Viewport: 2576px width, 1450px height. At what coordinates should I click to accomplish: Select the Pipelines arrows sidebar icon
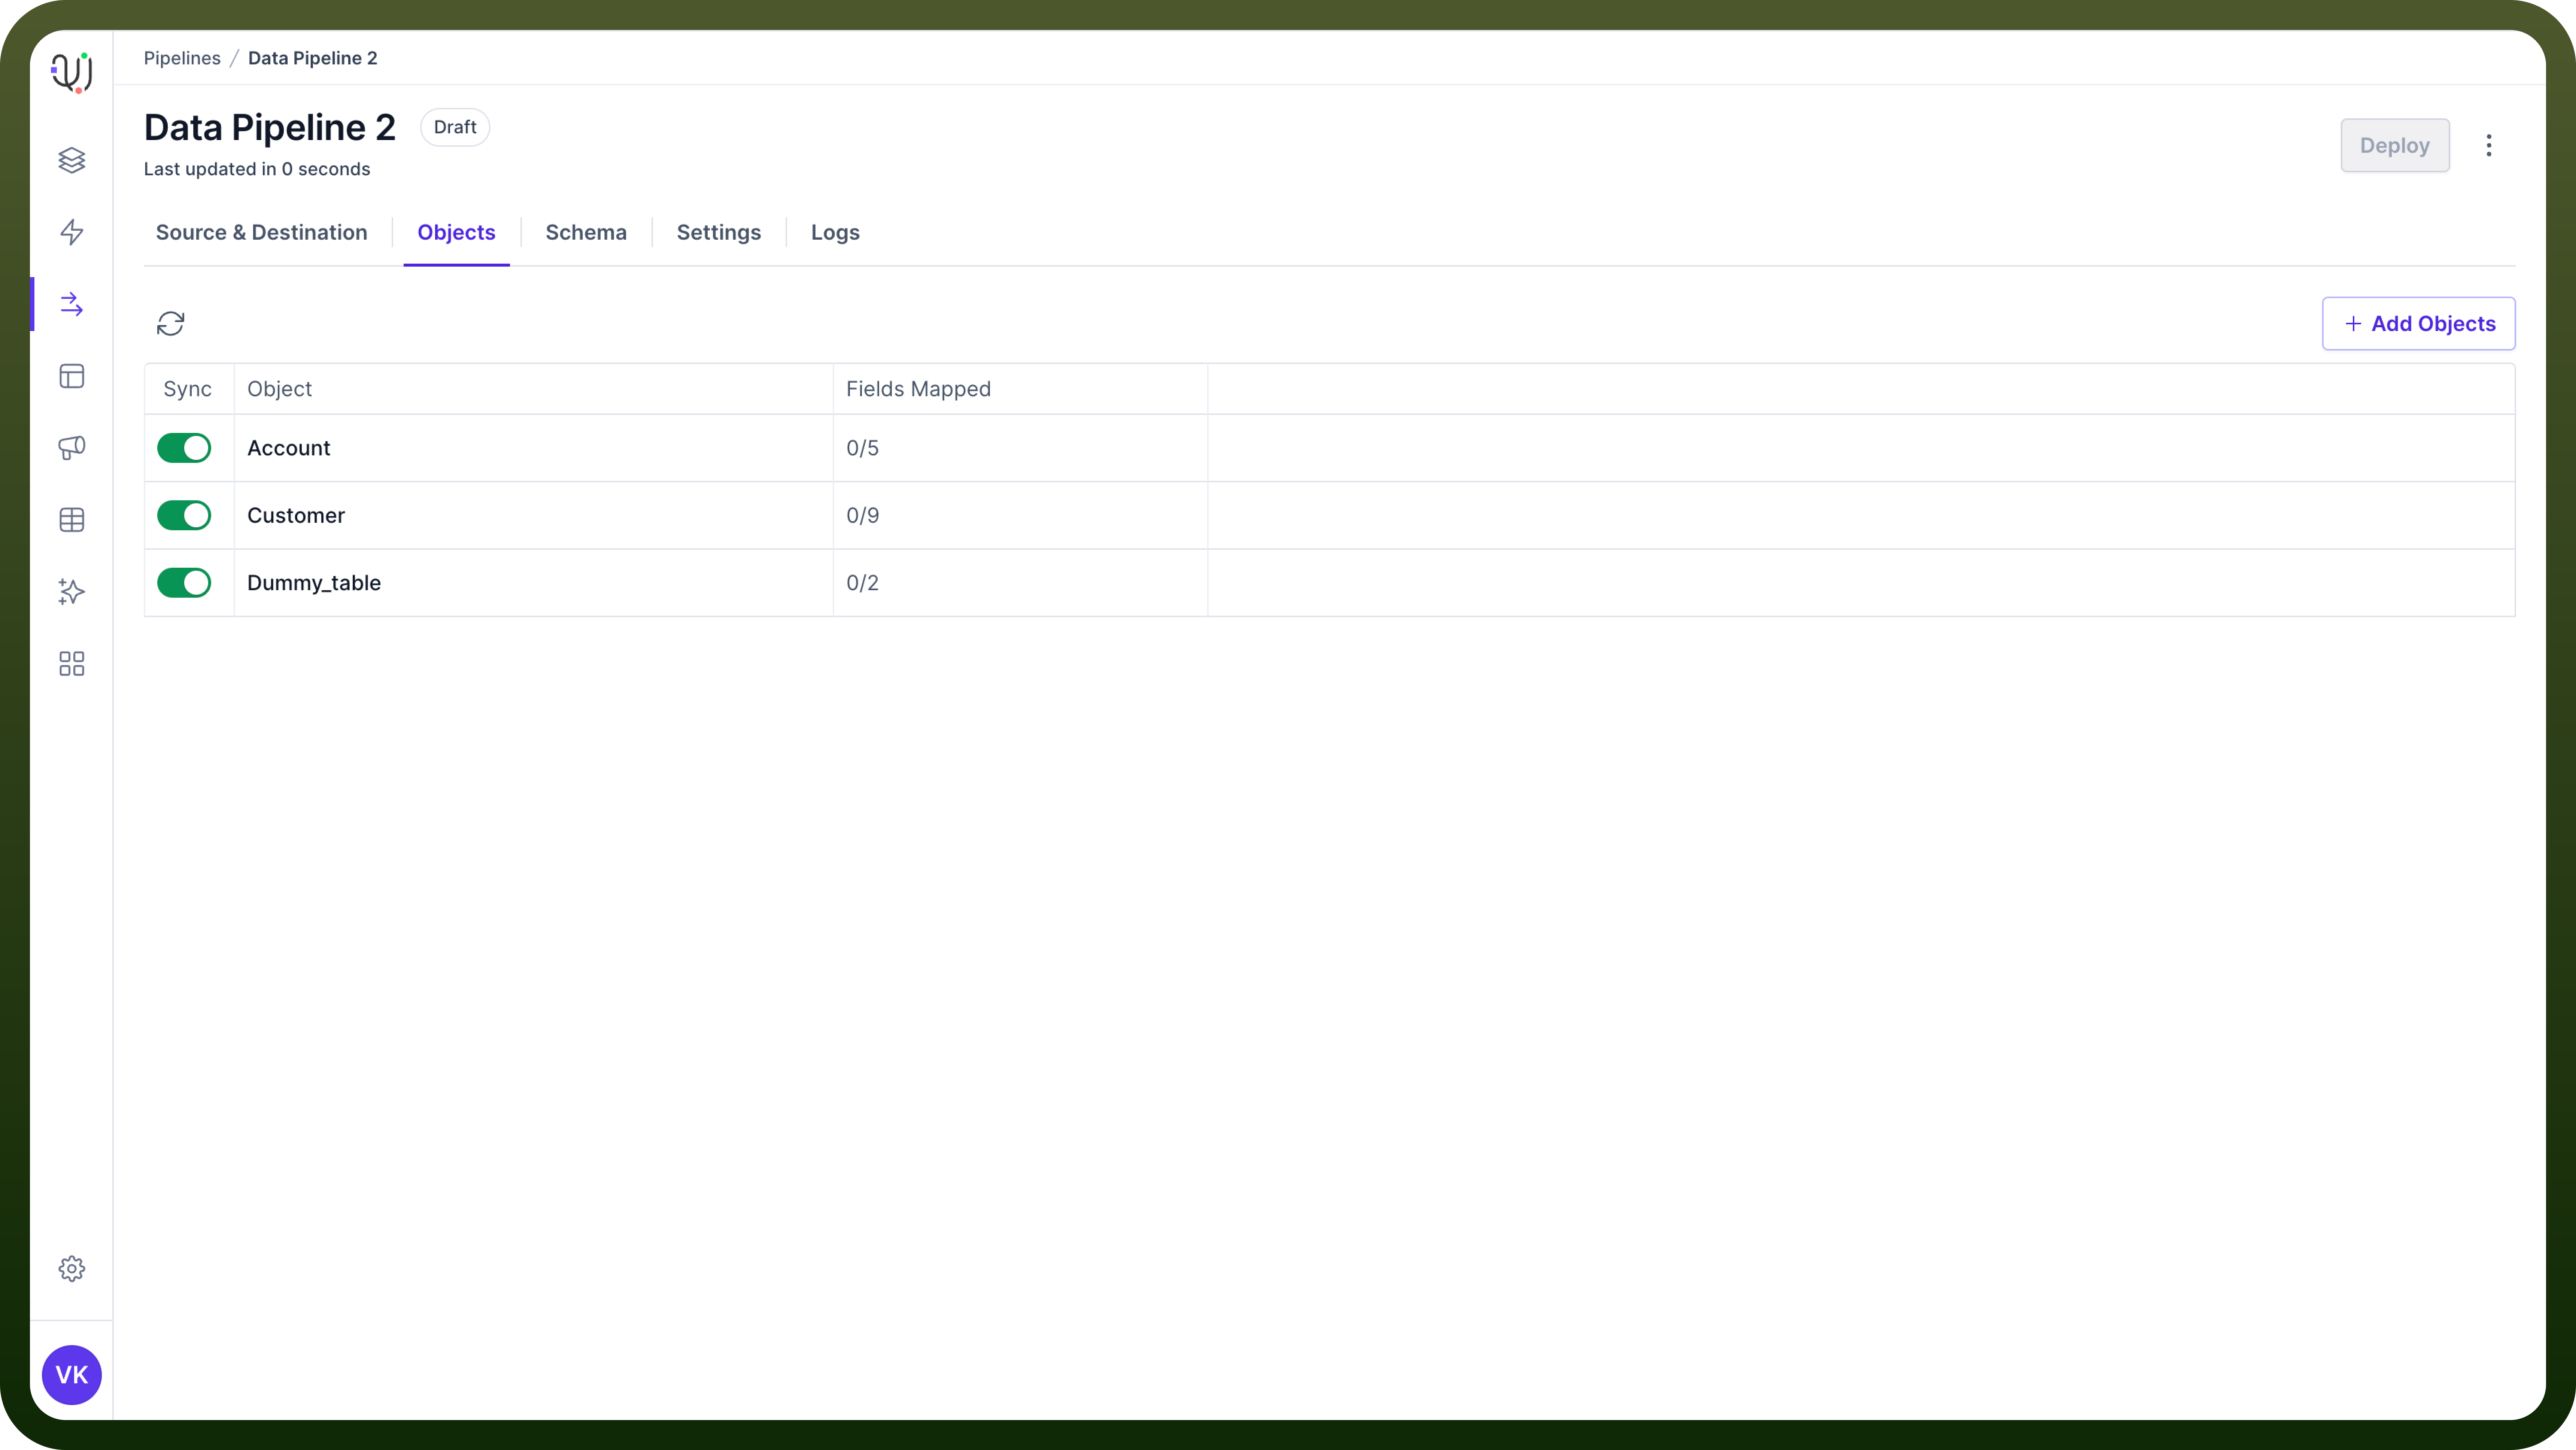72,304
